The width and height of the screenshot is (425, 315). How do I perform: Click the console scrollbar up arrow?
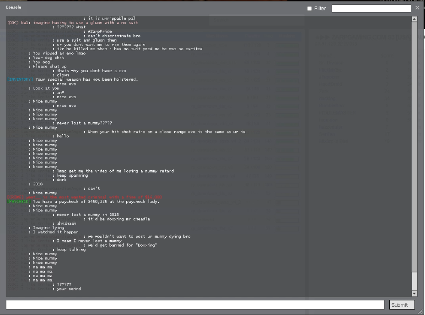(414, 19)
